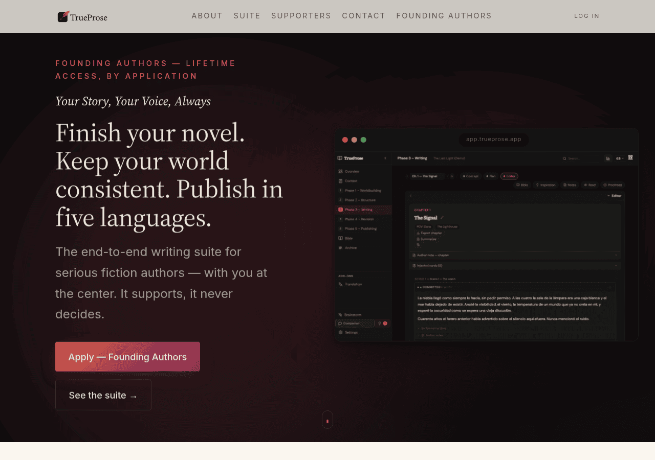Click the TrueProse book icon in the app sidebar
Image resolution: width=655 pixels, height=460 pixels.
[340, 158]
